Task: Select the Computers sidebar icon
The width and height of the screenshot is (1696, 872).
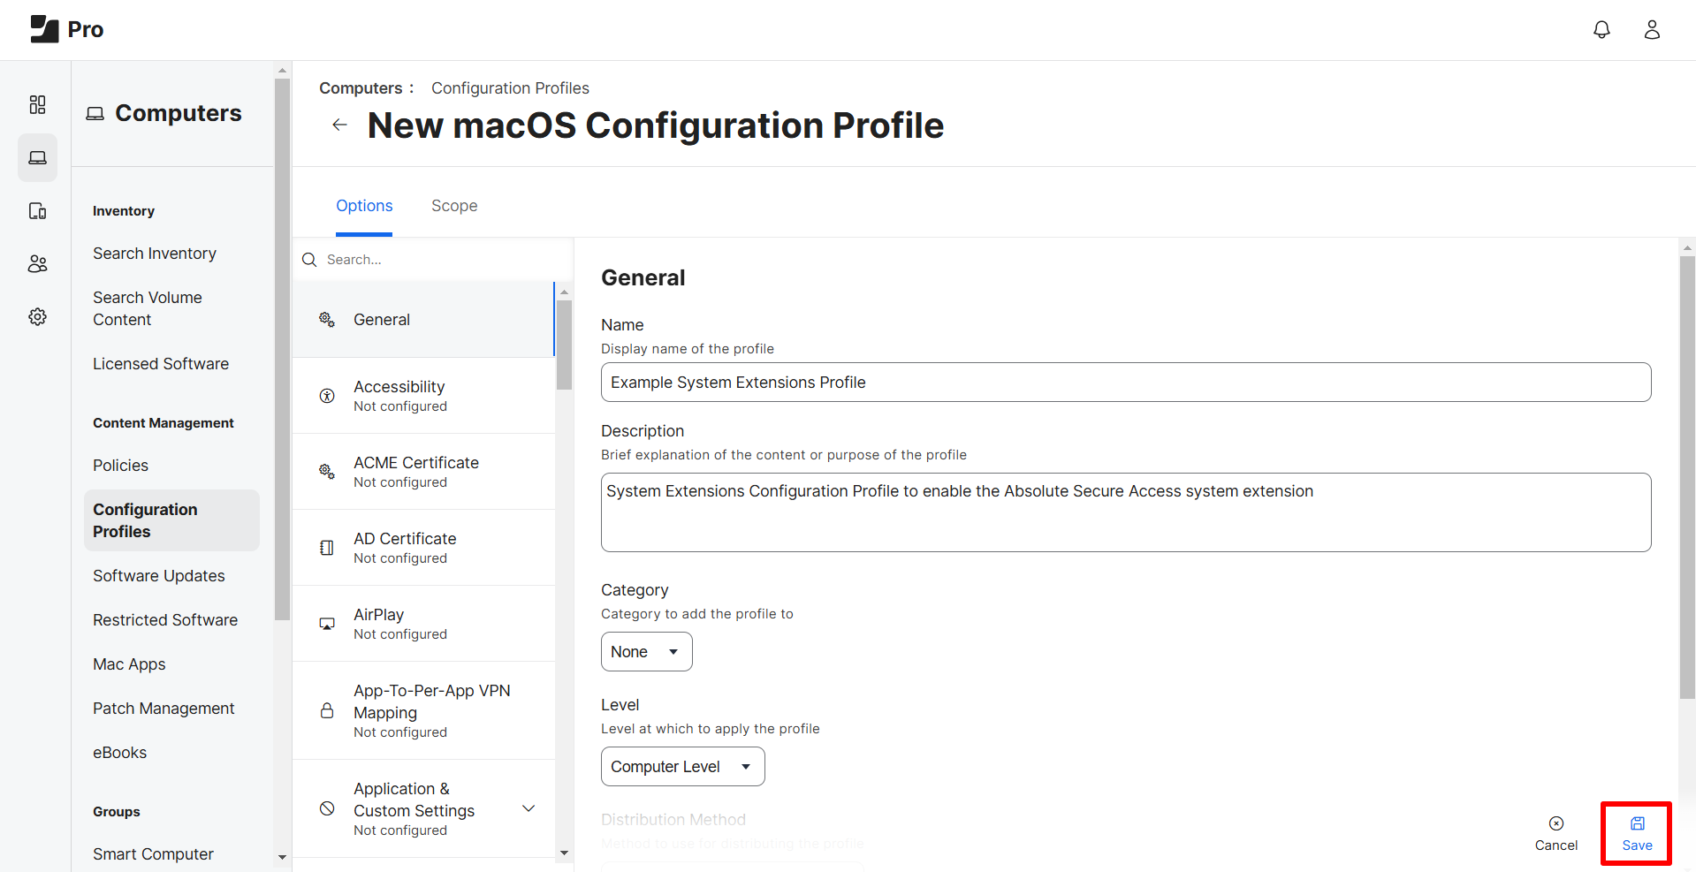Action: tap(37, 157)
